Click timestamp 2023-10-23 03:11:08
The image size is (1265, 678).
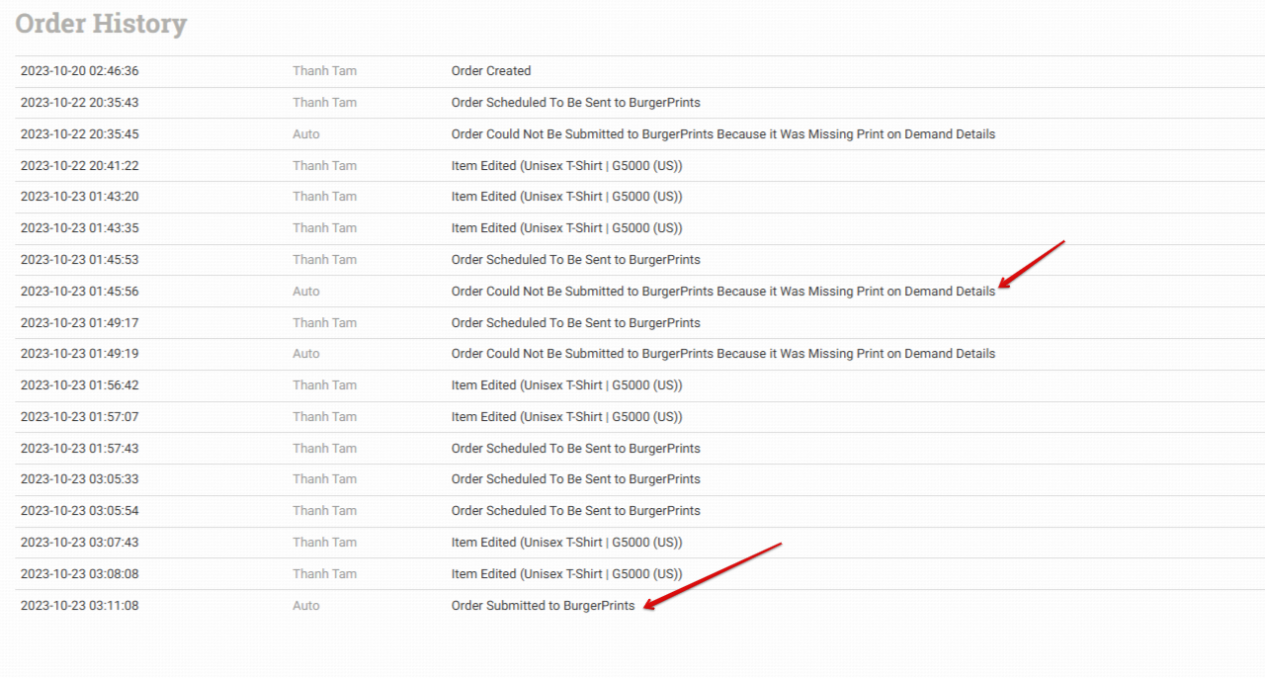79,606
